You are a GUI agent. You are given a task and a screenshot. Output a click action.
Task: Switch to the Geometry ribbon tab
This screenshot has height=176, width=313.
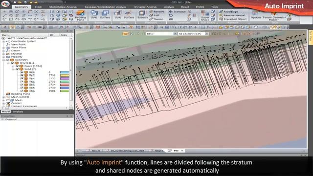(x=22, y=7)
